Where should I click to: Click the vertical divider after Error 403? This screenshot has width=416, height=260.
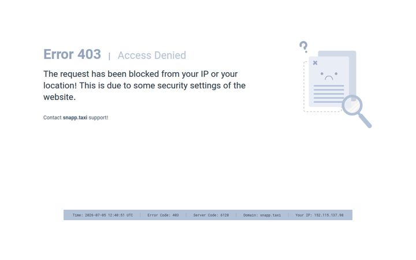point(109,56)
